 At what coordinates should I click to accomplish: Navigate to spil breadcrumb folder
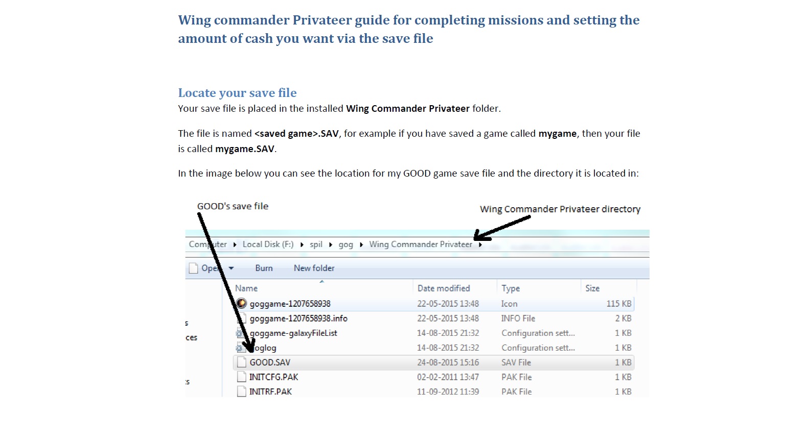point(316,244)
